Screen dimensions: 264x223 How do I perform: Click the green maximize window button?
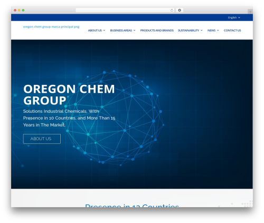click(x=23, y=11)
